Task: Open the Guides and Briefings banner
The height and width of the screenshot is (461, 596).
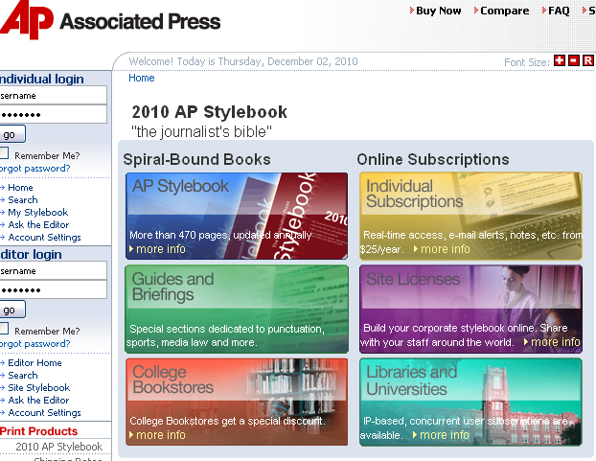Action: [x=237, y=309]
